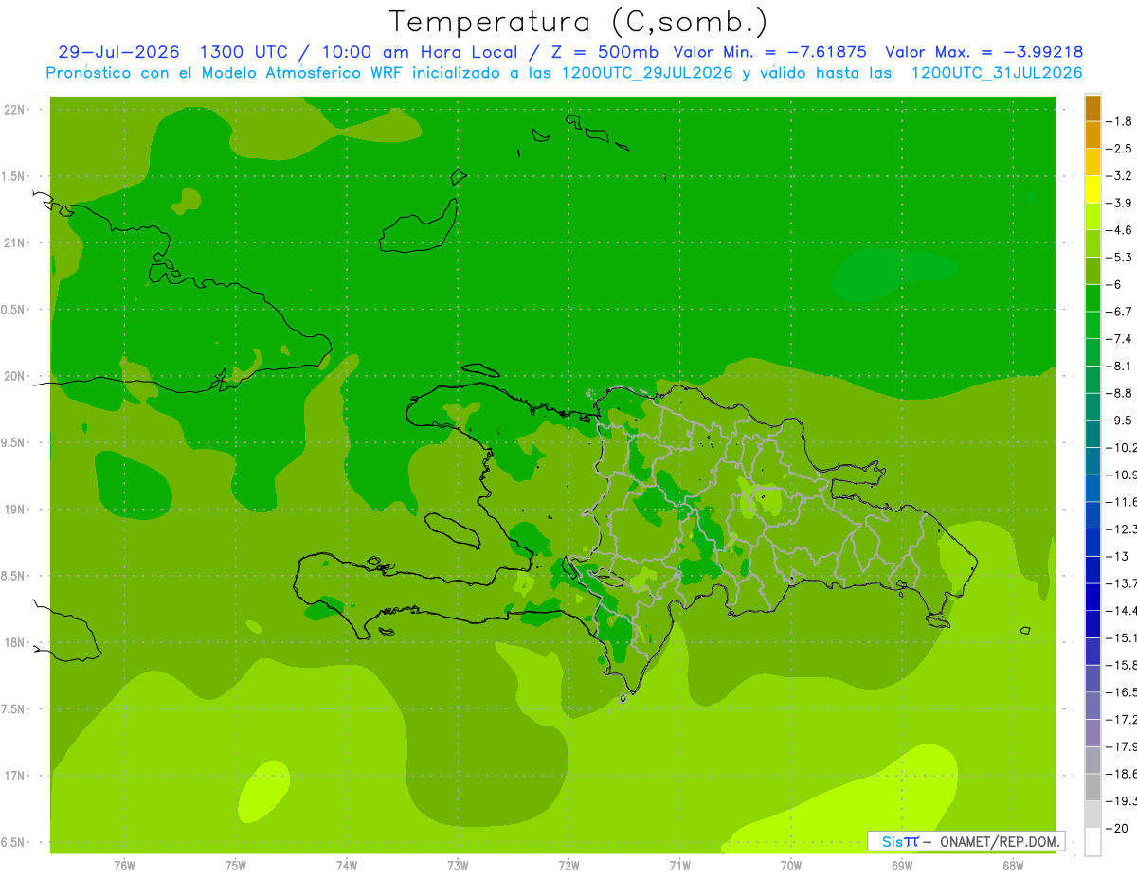Click the '76W' longitude axis label
Viewport: 1137px width, 878px height.
pos(124,866)
